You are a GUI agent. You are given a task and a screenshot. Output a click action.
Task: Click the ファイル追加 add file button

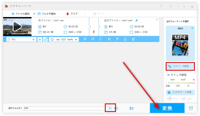point(21,14)
